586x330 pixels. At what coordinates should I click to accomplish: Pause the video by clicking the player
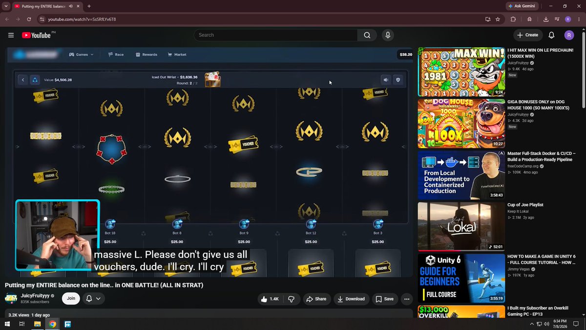point(210,161)
